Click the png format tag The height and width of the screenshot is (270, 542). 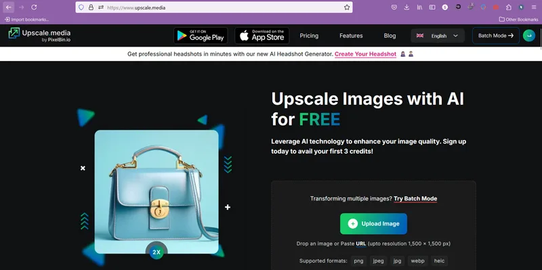pos(358,261)
